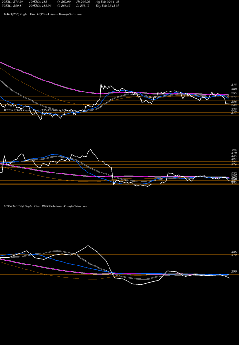
Task: Click the 300 price label on daily chart
Action: [234, 89]
